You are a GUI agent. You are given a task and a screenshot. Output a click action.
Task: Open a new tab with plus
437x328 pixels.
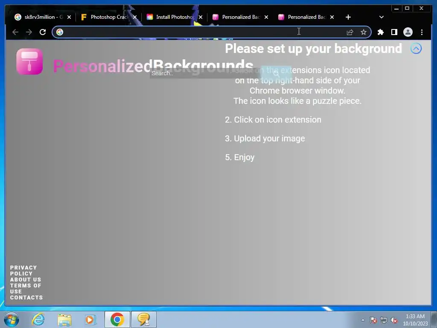pos(348,17)
